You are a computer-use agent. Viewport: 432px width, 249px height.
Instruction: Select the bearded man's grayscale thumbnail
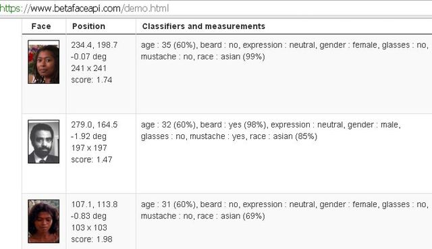43,142
